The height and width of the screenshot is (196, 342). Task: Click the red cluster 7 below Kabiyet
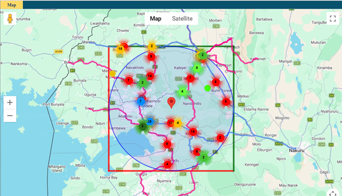pyautogui.click(x=190, y=78)
